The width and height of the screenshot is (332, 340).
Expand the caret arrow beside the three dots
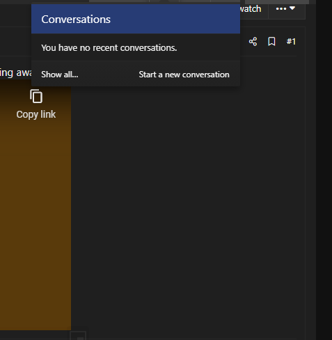click(x=292, y=8)
